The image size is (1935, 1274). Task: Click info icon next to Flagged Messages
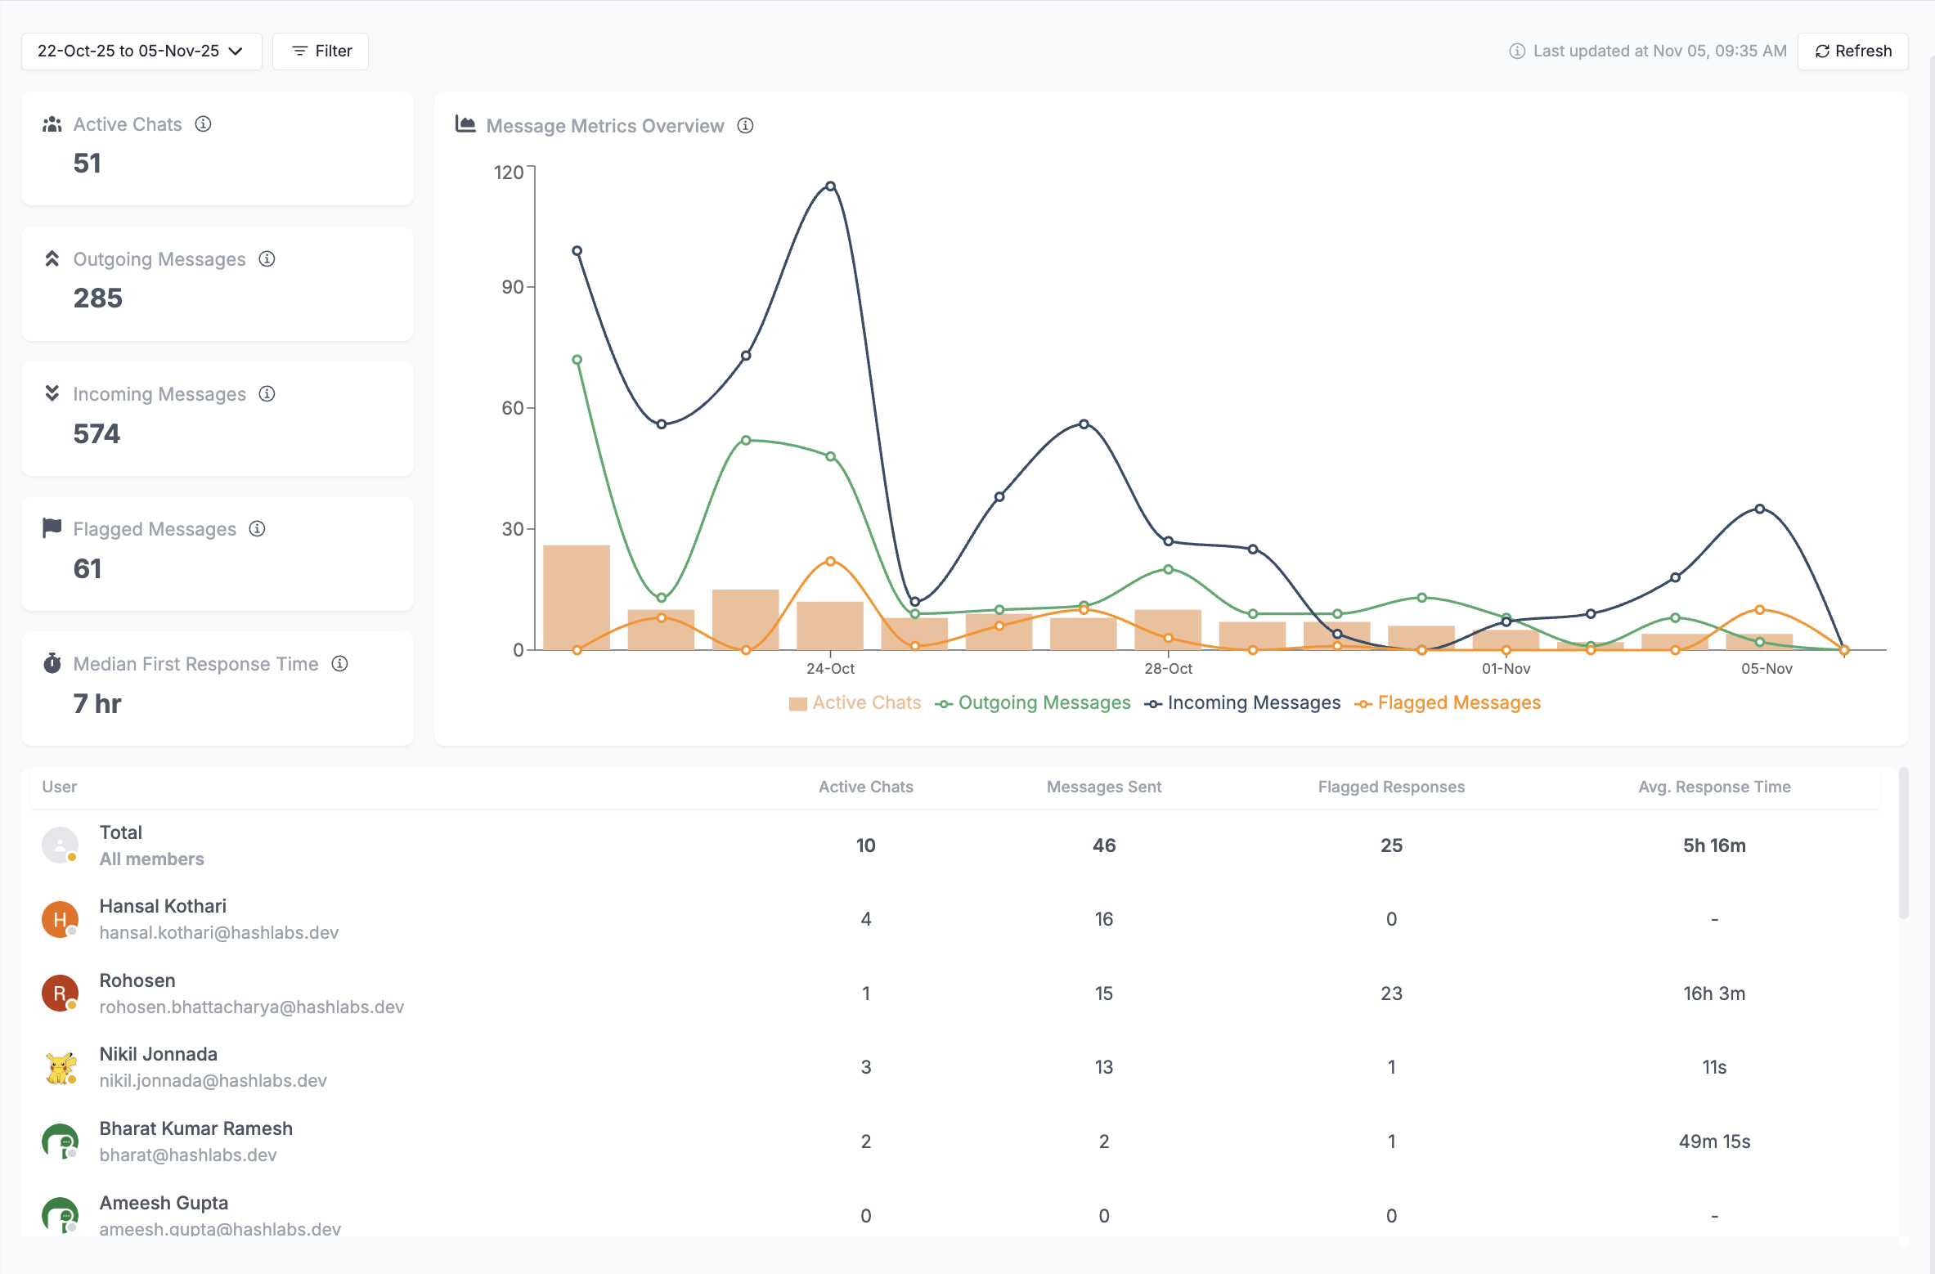258,529
